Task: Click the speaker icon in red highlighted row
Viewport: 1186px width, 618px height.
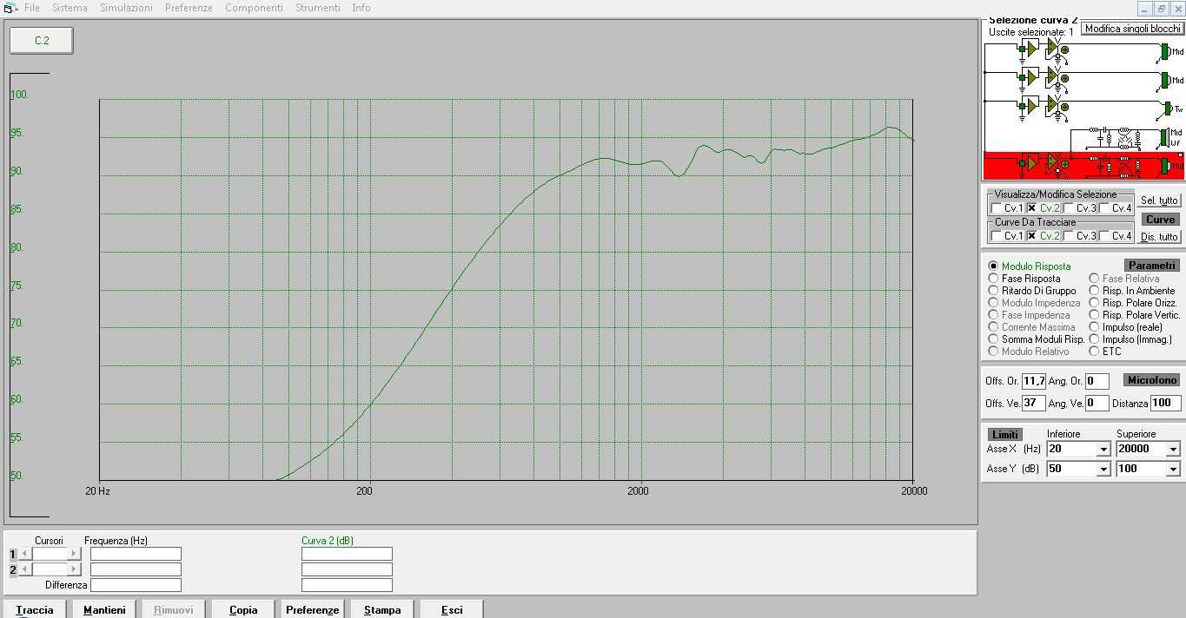Action: coord(1166,166)
